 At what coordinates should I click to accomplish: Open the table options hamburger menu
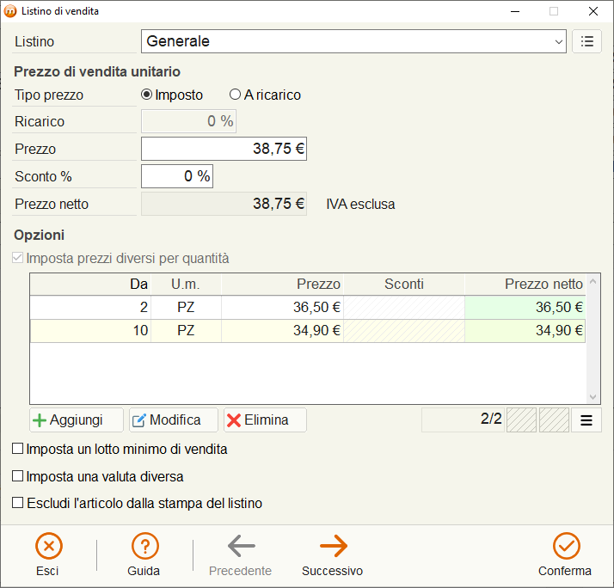coord(586,420)
